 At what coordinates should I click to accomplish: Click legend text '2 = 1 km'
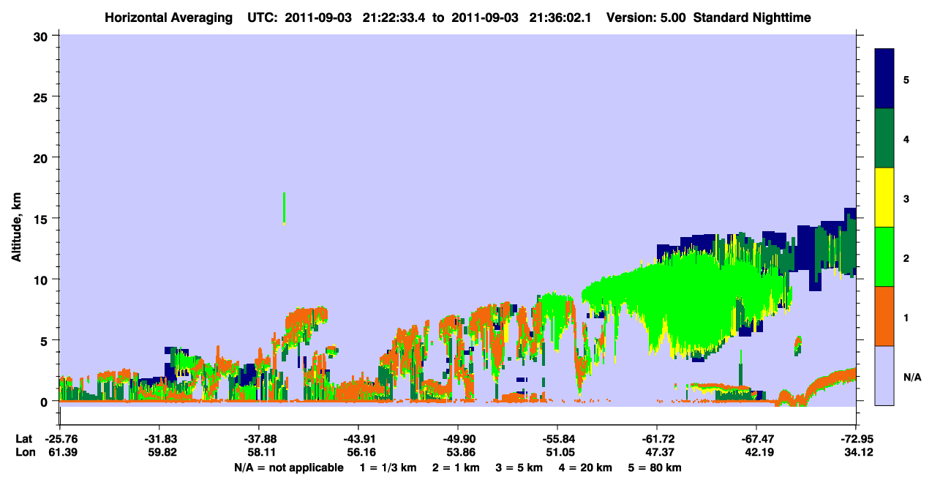pyautogui.click(x=456, y=468)
